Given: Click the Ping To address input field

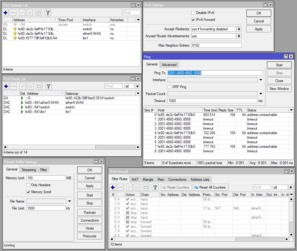Looking at the screenshot, I should (215, 72).
